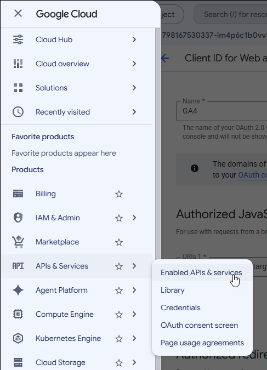Open the Kubernetes Engine product link

tap(68, 338)
